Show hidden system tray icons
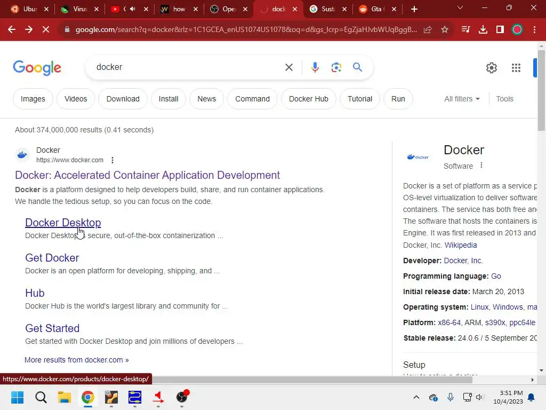Image resolution: width=546 pixels, height=410 pixels. [x=416, y=397]
